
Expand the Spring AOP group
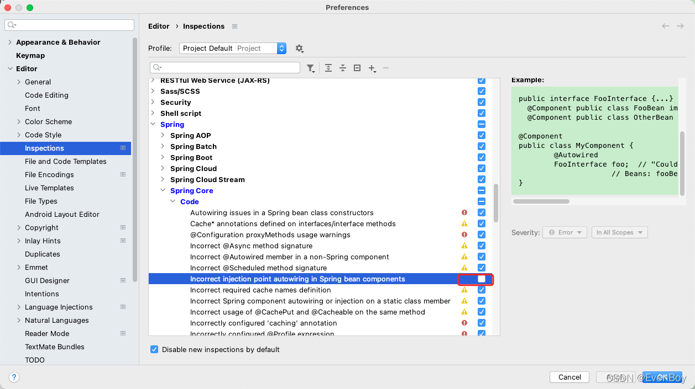click(x=163, y=136)
